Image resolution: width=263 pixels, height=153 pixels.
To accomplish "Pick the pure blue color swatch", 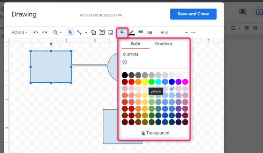I will pyautogui.click(x=172, y=82).
